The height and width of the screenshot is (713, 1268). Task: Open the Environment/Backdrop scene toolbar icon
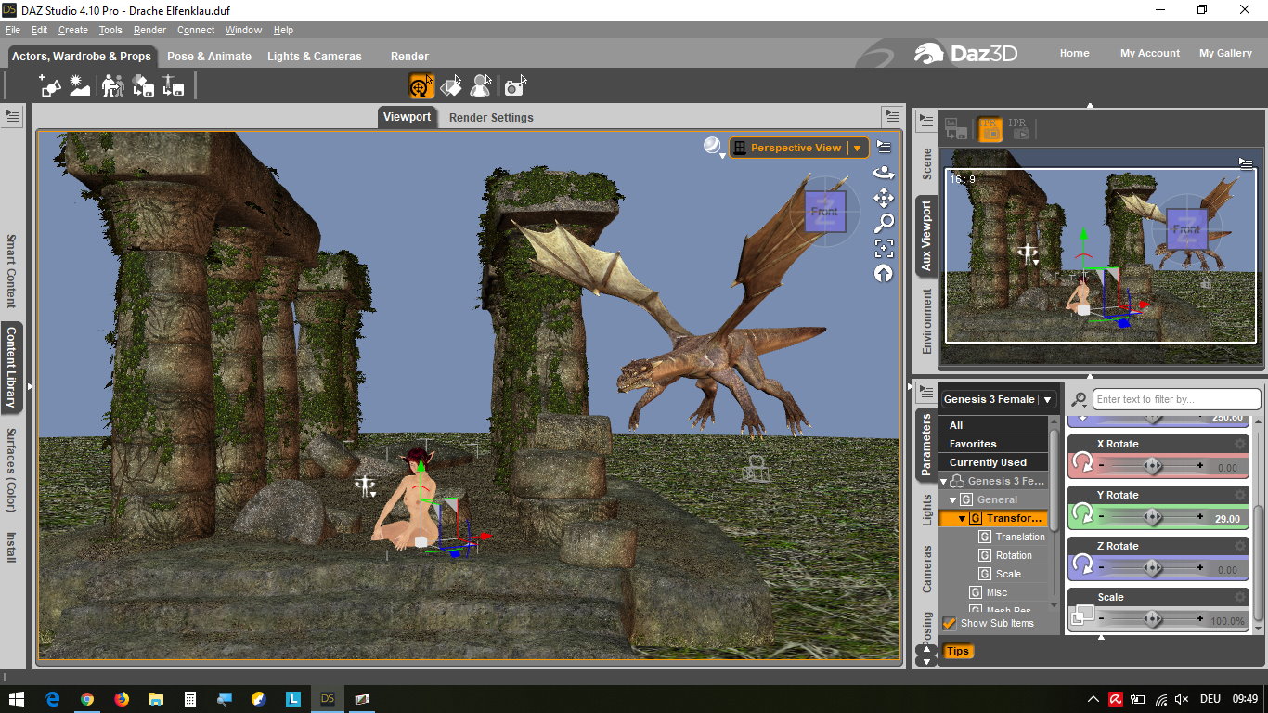pyautogui.click(x=81, y=86)
